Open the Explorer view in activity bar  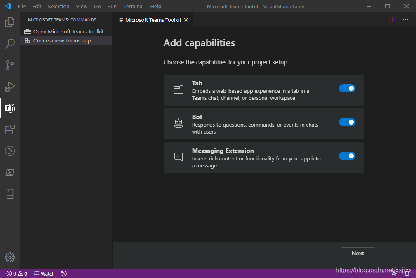10,22
